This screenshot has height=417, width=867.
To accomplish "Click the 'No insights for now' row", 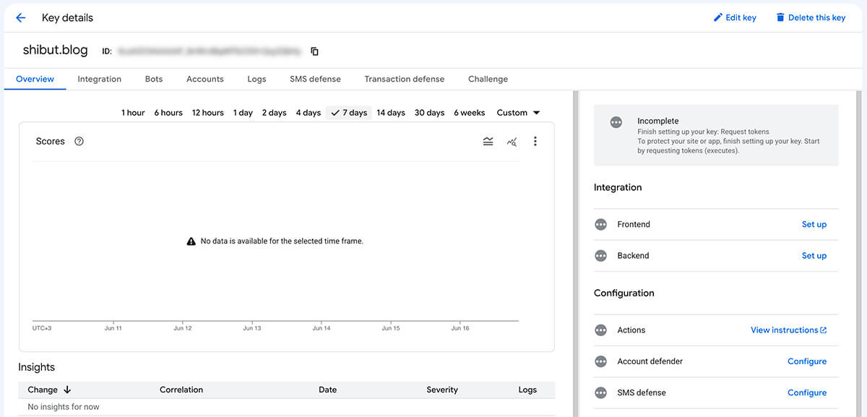I will pos(286,407).
